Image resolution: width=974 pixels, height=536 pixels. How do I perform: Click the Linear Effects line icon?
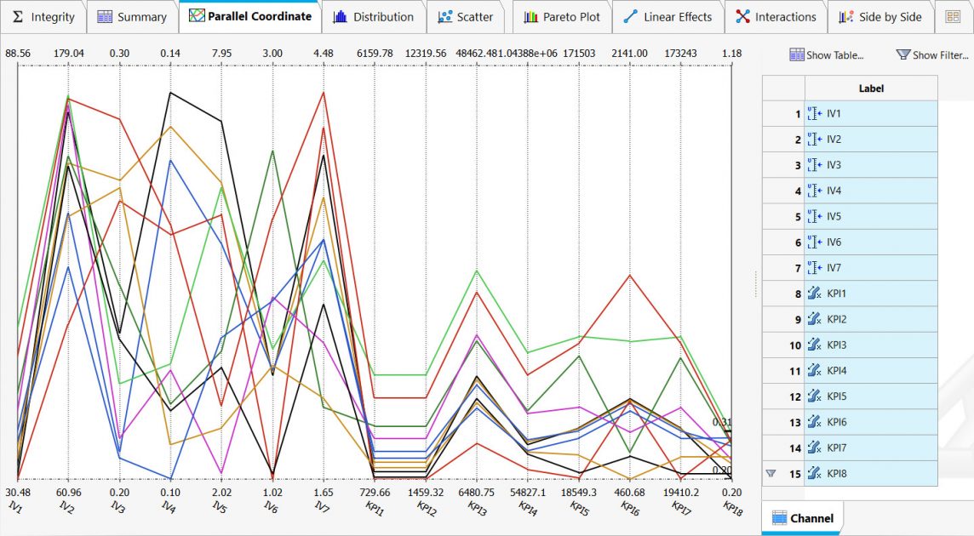click(631, 17)
